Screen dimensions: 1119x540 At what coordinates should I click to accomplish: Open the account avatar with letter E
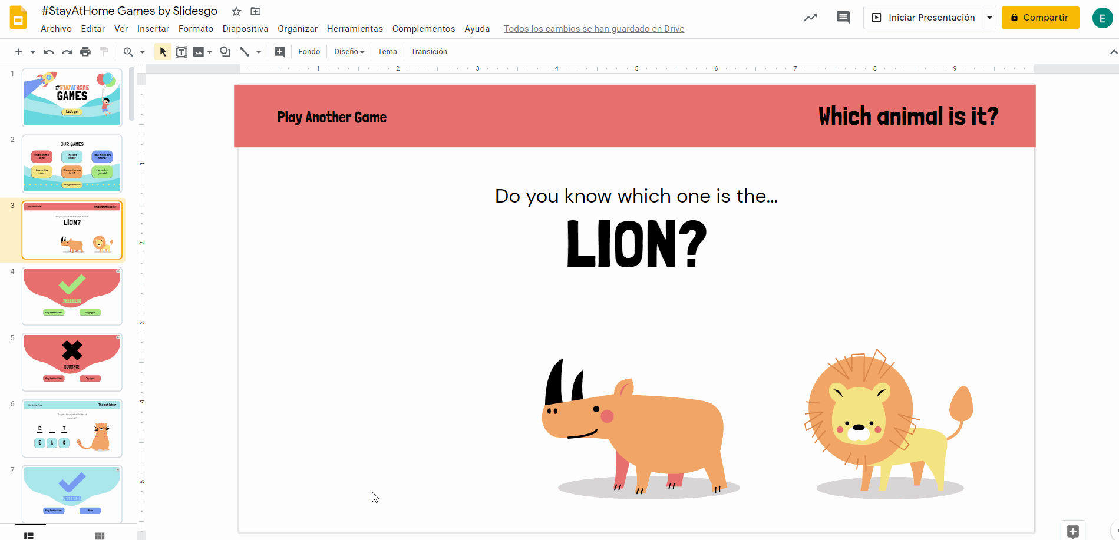(x=1103, y=18)
